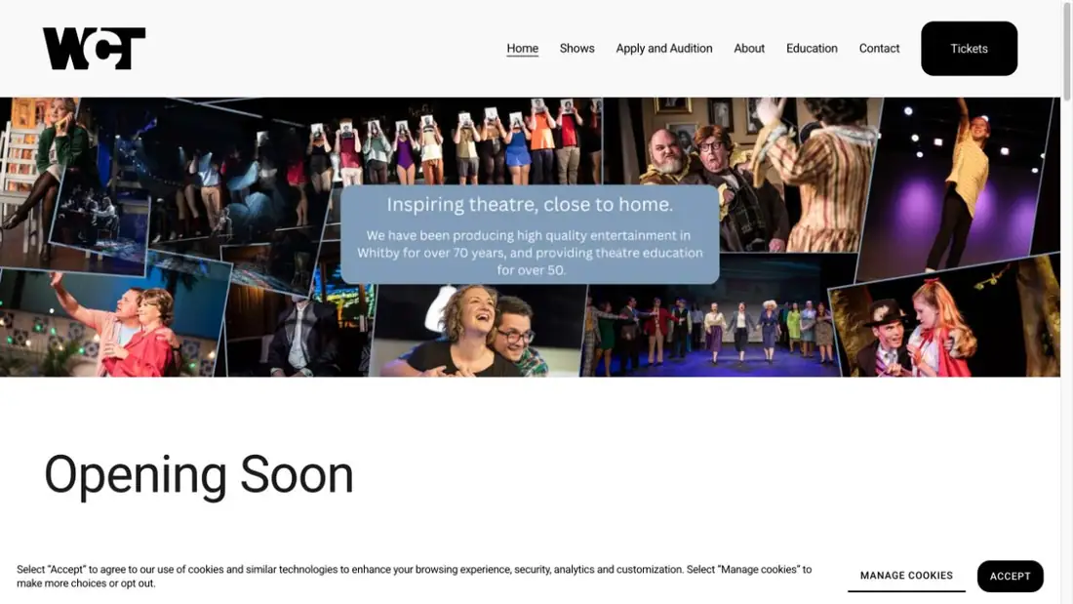The height and width of the screenshot is (604, 1073).
Task: Click the laughing couple photo in the collage
Action: point(478,331)
